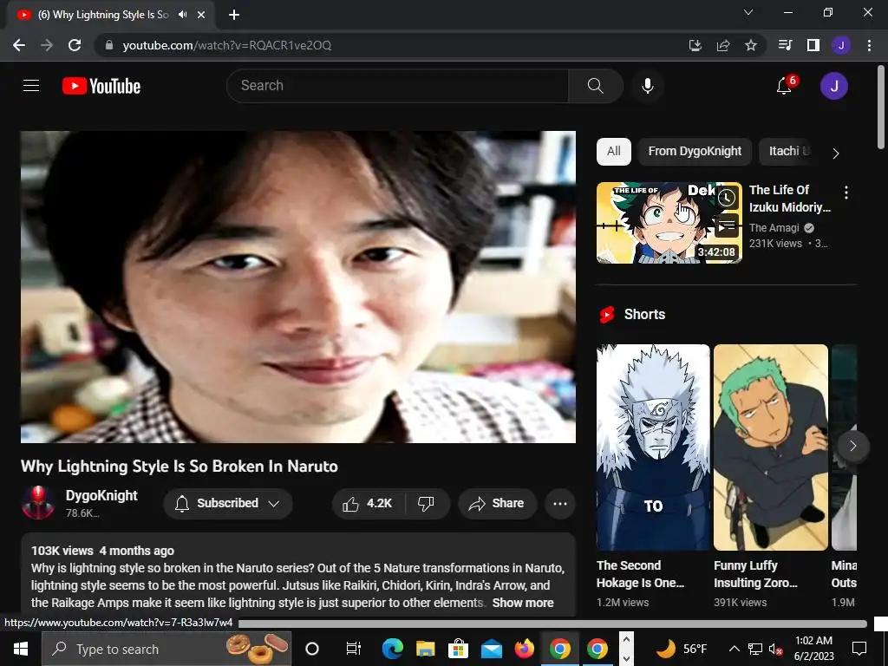Open Chrome three-dot menu
This screenshot has height=666, width=888.
click(x=869, y=45)
